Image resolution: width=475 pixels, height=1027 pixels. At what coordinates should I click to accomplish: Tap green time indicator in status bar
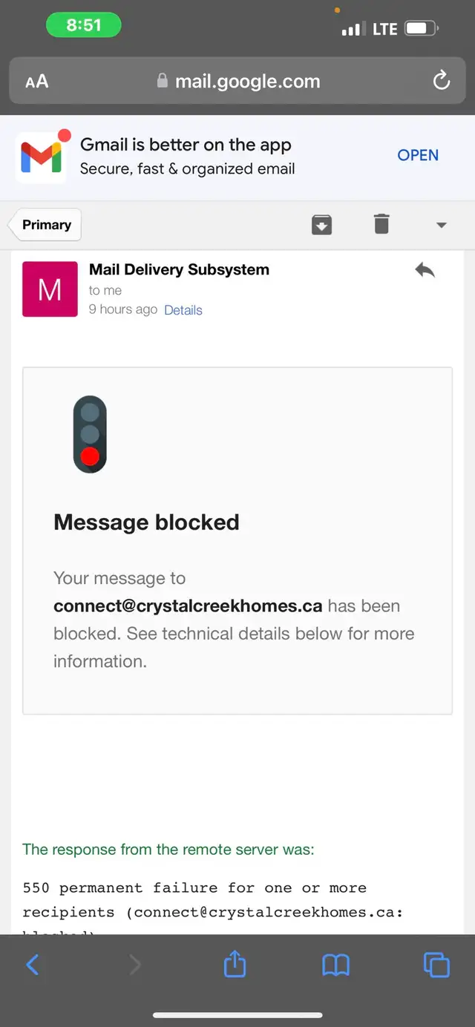coord(84,25)
